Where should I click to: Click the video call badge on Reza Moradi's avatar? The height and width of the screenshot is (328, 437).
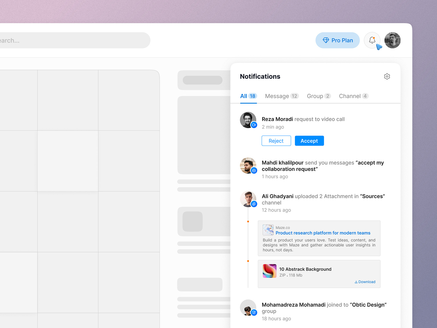click(254, 125)
